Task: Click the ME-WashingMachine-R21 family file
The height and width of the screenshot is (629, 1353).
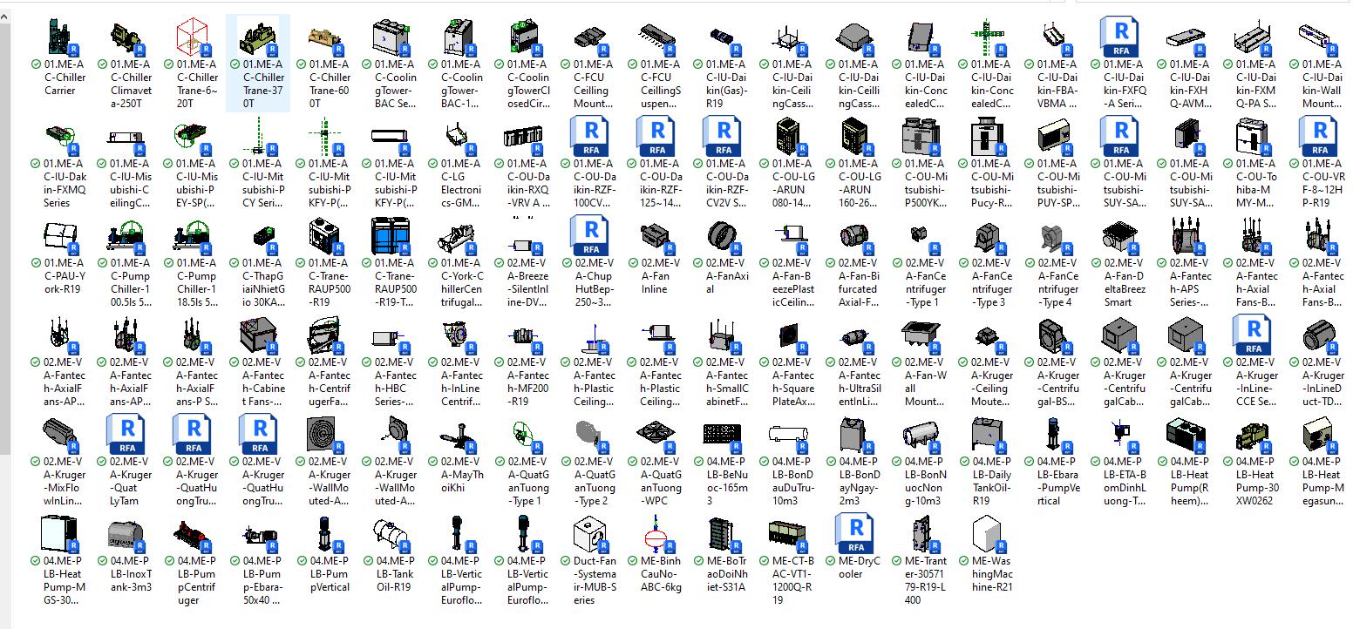Action: coord(987,535)
